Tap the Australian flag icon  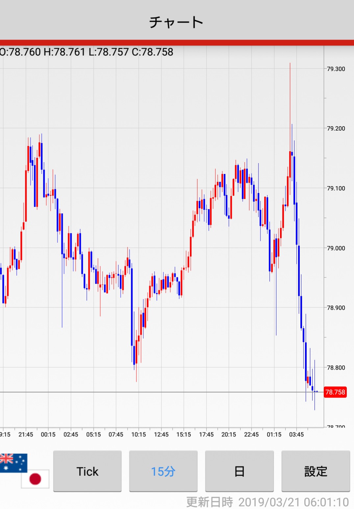(x=13, y=462)
